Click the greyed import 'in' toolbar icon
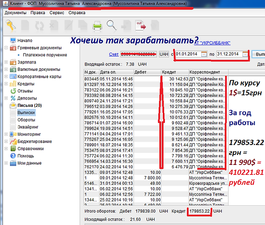Image resolution: width=265 pixels, height=225 pixels. 126,26
